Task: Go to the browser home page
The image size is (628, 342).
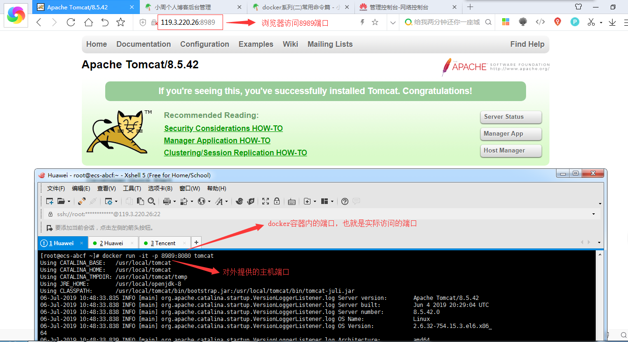Action: (x=88, y=22)
